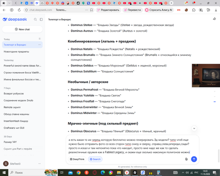This screenshot has height=176, width=220.
Task: Jump to latest message with down chevron
Action: click(194, 128)
